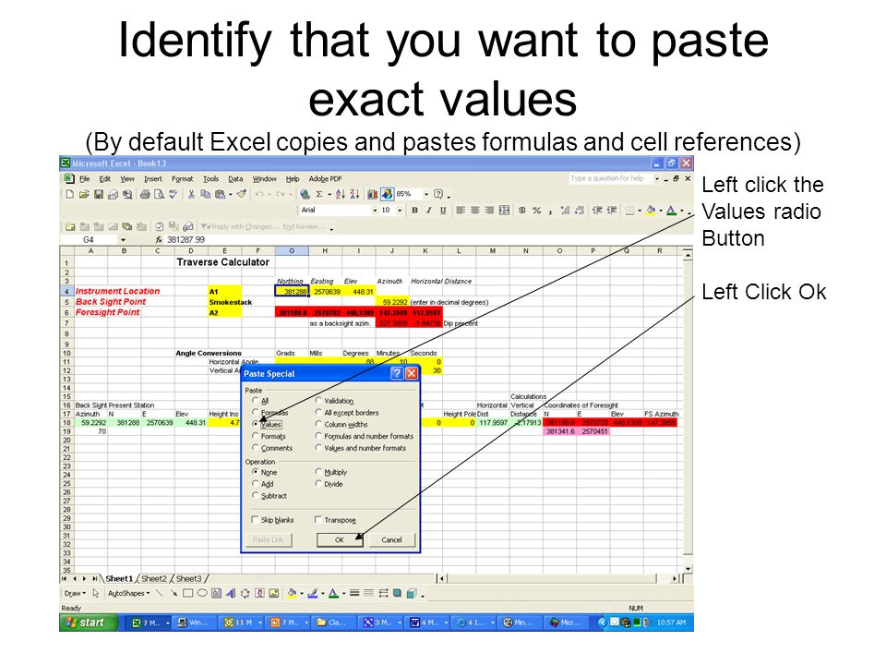Viewport: 886px width, 665px height.
Task: Click the Open file folder icon
Action: (x=84, y=195)
